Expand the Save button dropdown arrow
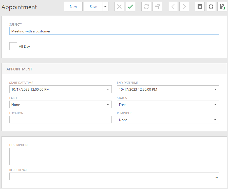 pyautogui.click(x=105, y=7)
